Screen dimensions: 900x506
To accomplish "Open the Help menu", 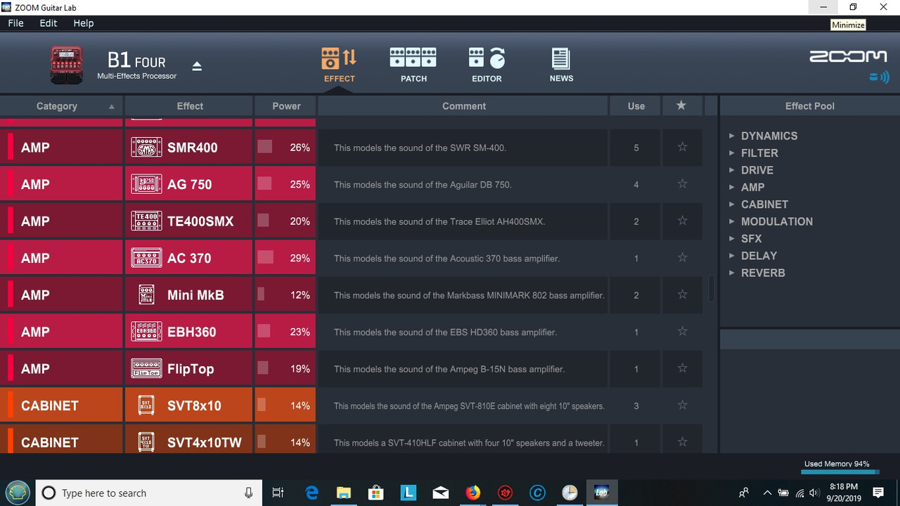I will [x=83, y=23].
